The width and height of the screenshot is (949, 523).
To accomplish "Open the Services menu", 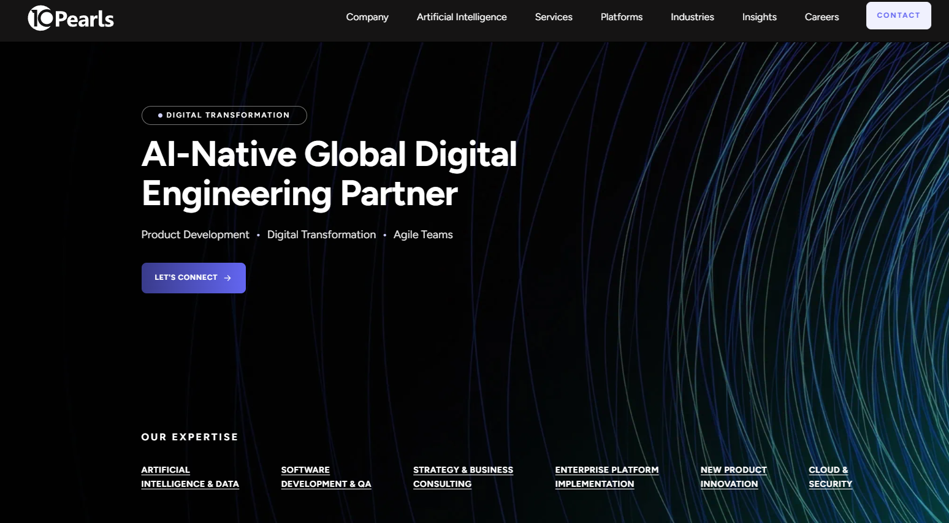I will click(x=554, y=17).
